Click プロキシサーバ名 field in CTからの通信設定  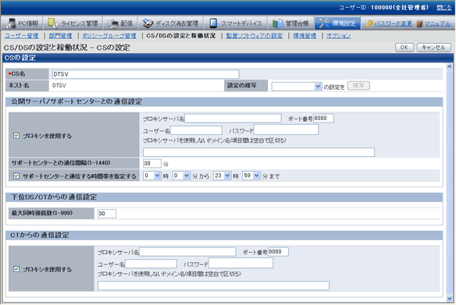pyautogui.click(x=187, y=252)
